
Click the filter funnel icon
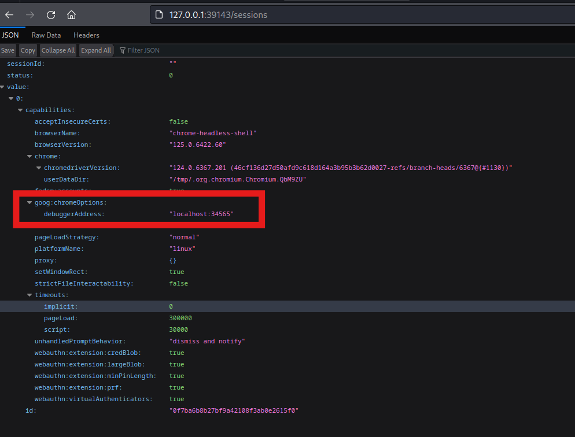click(x=123, y=50)
